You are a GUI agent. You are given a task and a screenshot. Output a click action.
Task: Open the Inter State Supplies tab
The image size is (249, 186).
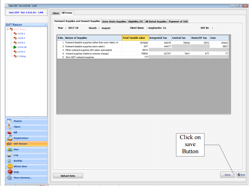114,21
